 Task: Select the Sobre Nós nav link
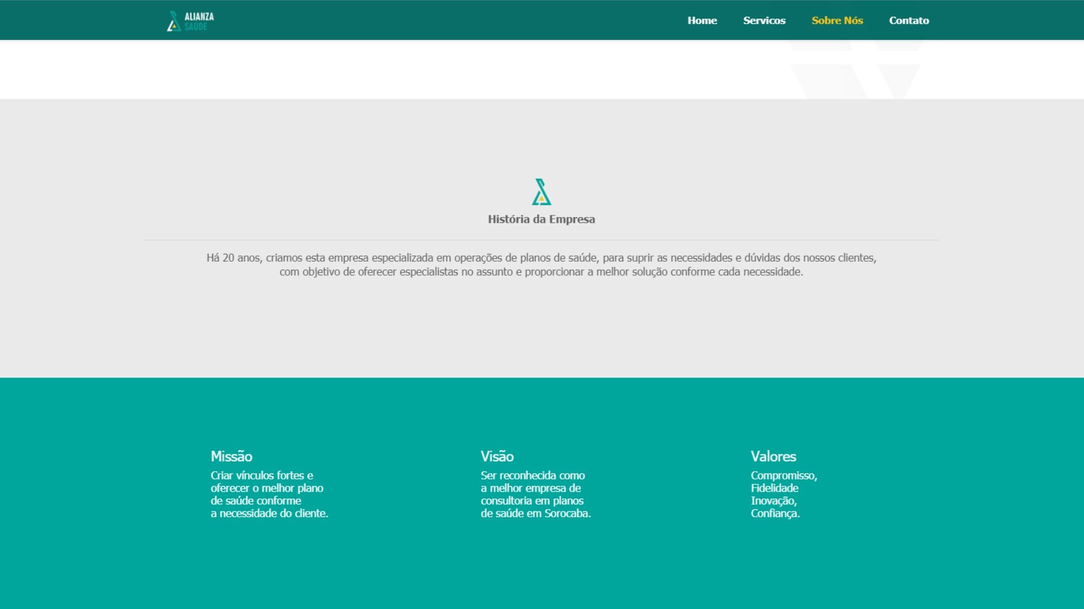click(x=837, y=20)
